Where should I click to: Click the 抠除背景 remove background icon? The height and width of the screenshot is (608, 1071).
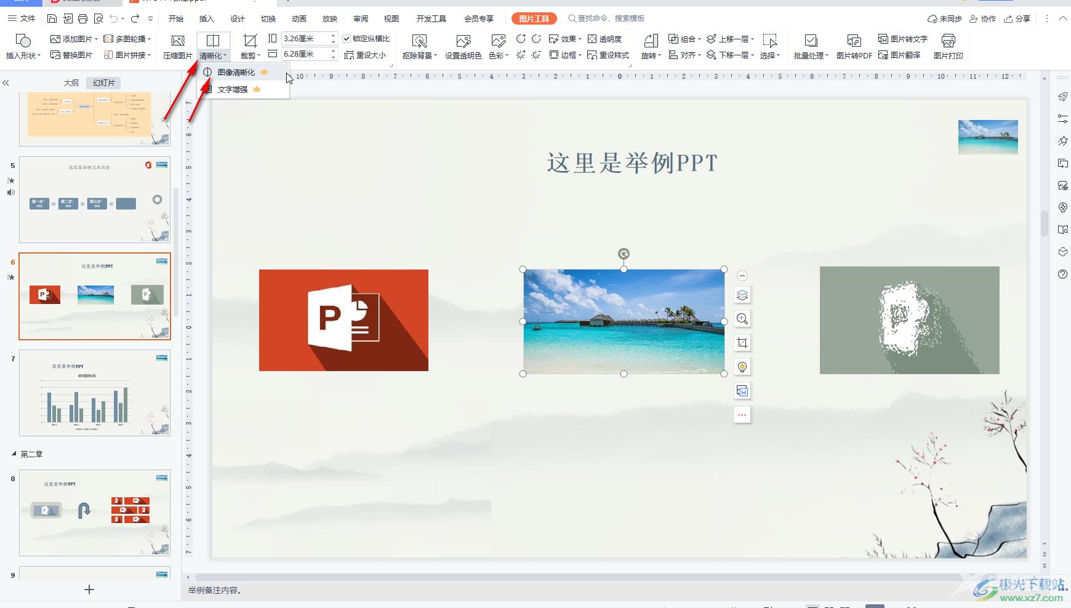419,41
